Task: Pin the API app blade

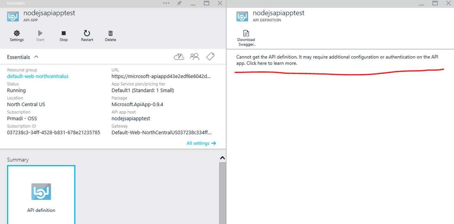Action: coord(179,3)
